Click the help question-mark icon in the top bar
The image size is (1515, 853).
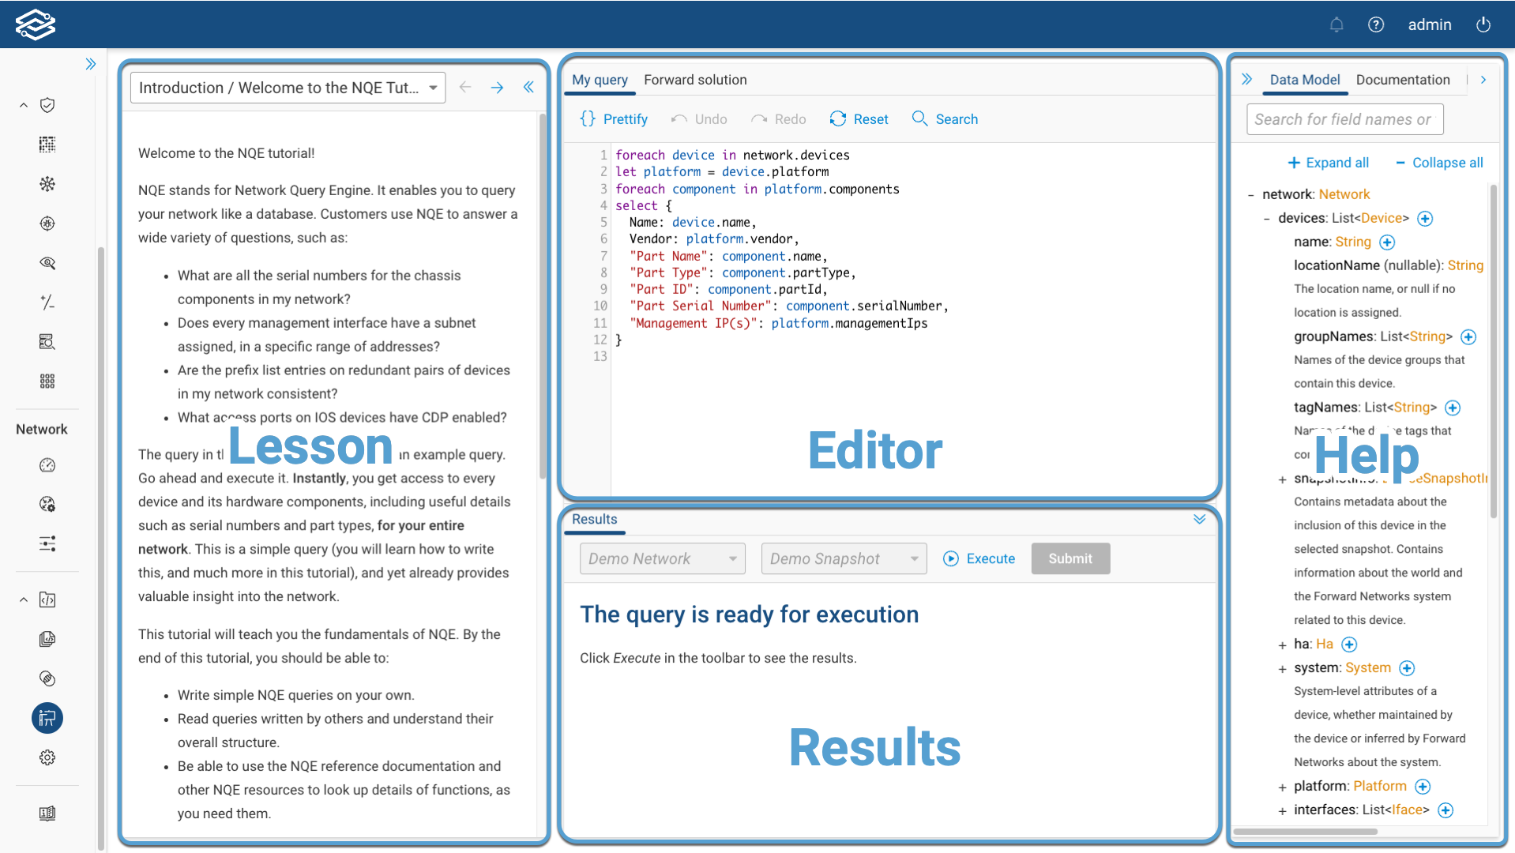(1376, 24)
